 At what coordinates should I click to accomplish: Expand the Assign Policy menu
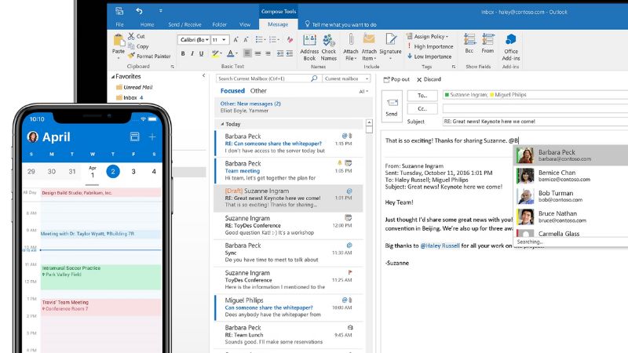click(x=427, y=36)
